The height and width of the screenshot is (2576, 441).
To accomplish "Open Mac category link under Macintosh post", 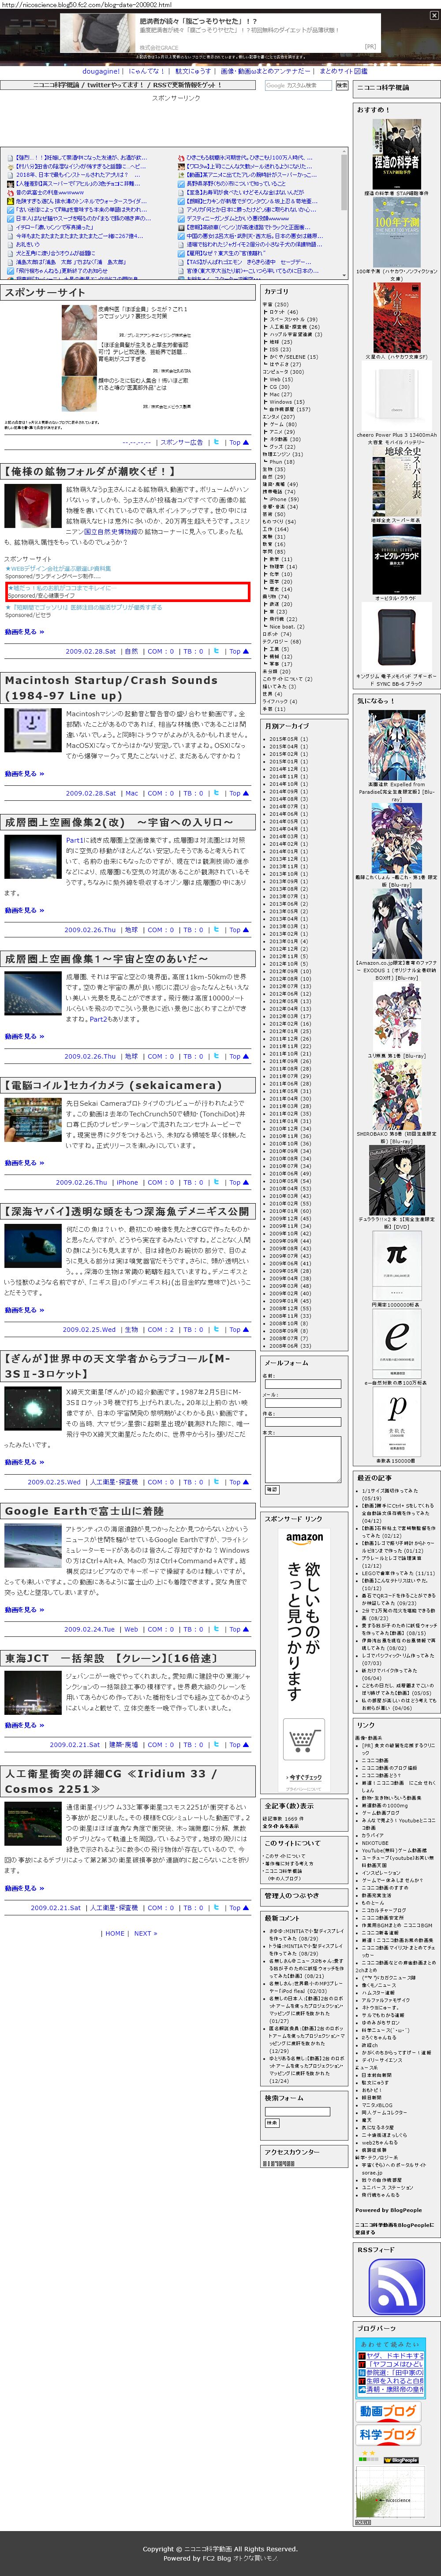I will (132, 793).
